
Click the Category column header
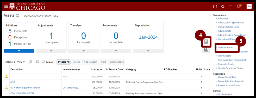coord(131,69)
